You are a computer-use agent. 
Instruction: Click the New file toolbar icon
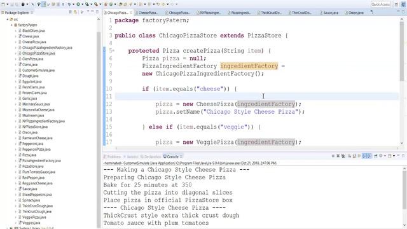point(3,4)
